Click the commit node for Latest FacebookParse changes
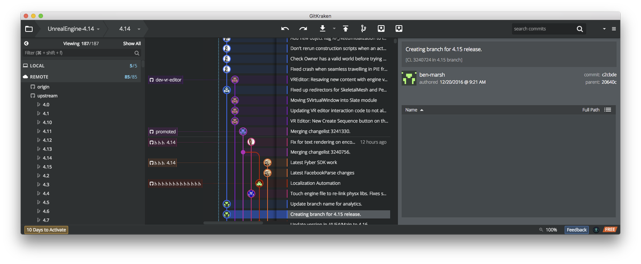Viewport: 641px width, 264px height. [267, 173]
